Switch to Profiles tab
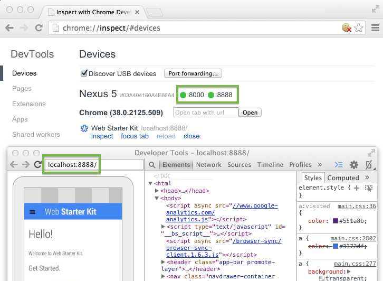The width and height of the screenshot is (383, 281). [301, 165]
